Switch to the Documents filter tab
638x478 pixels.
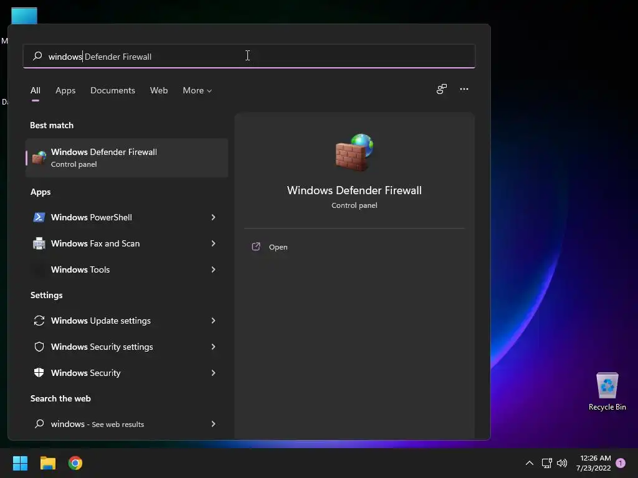[x=113, y=90]
